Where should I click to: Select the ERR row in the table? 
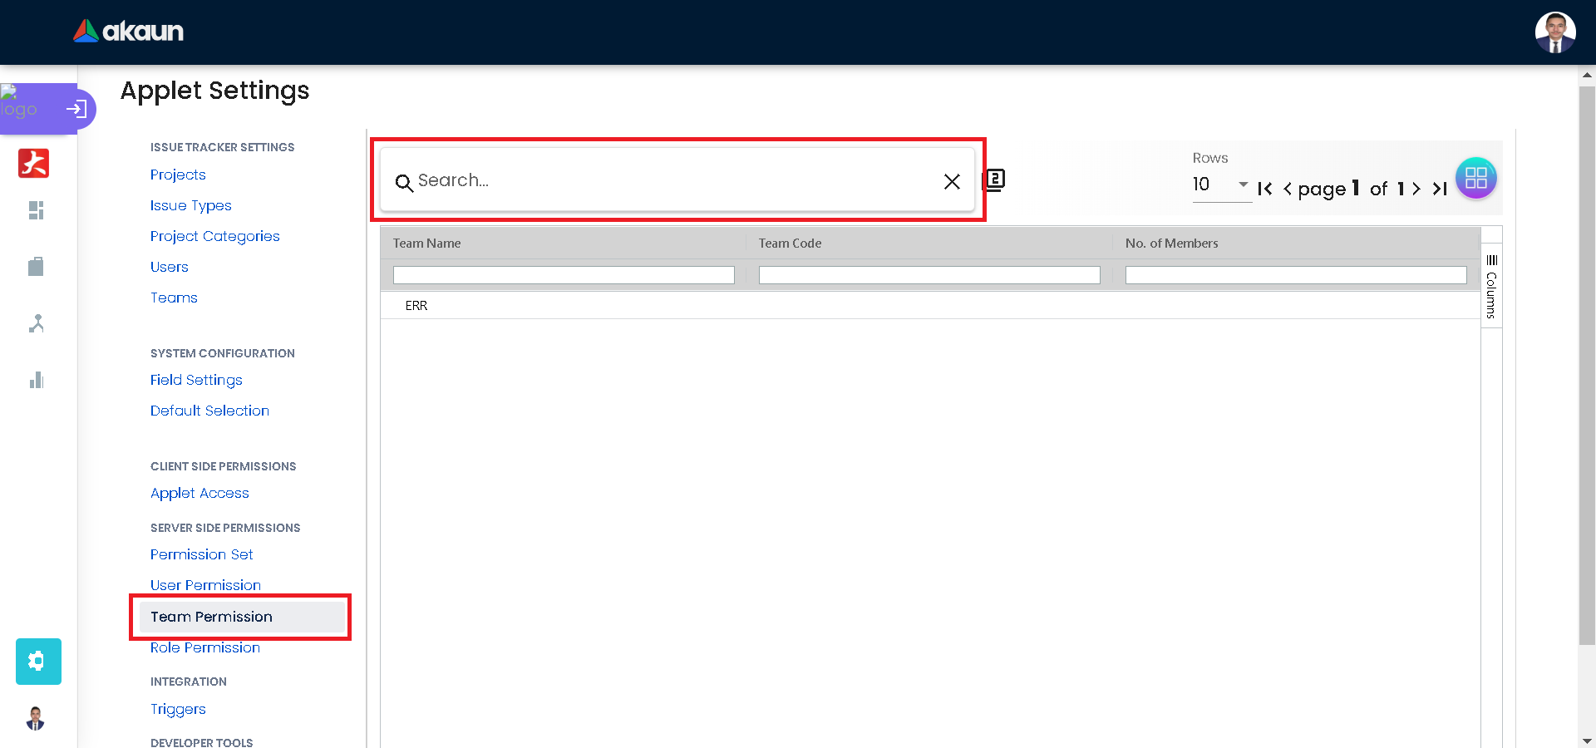tap(930, 306)
